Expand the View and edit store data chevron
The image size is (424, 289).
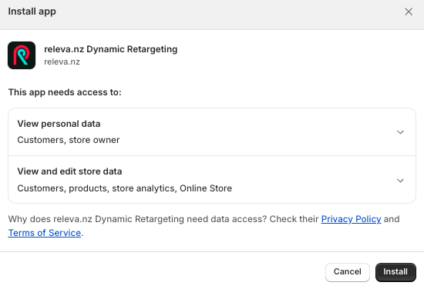pos(400,181)
